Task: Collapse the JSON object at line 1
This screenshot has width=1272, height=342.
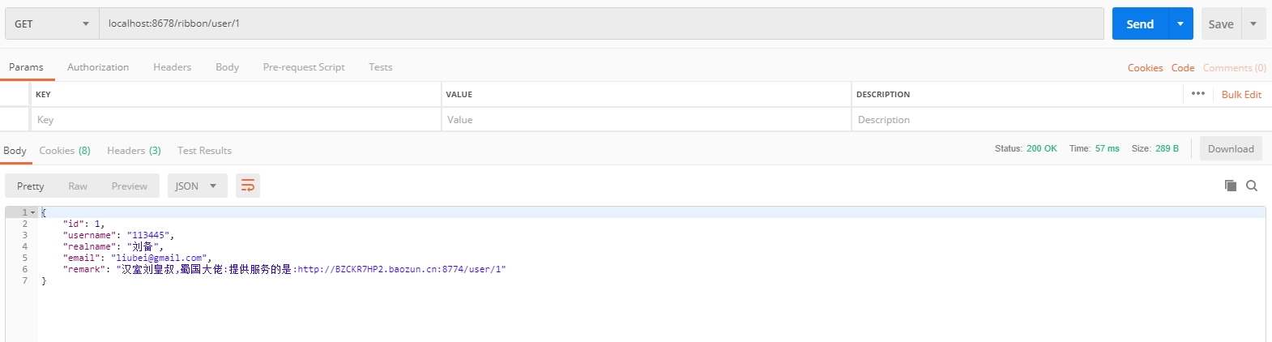Action: pyautogui.click(x=33, y=212)
